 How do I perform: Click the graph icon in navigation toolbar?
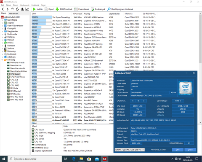tap(27, 9)
